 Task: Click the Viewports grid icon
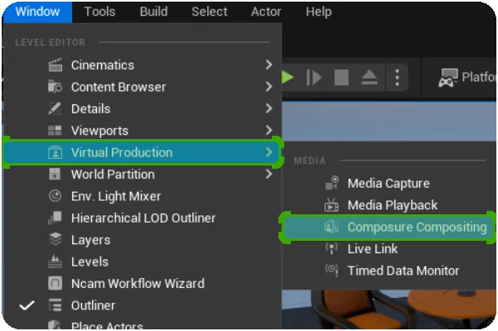coord(55,130)
